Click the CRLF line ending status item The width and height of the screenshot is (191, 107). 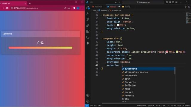(x=163, y=106)
